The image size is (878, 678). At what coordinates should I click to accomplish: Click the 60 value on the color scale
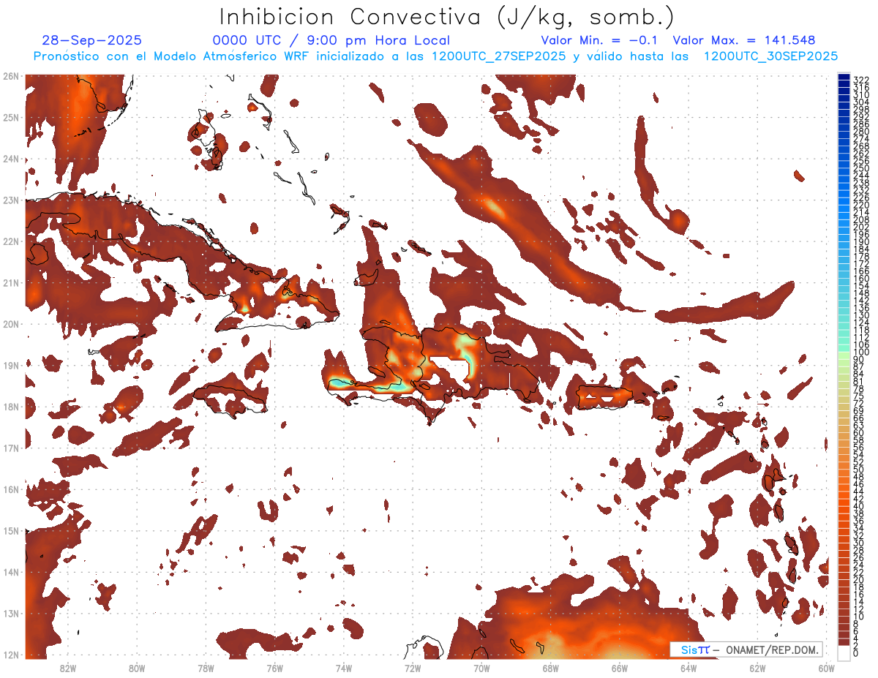point(859,432)
